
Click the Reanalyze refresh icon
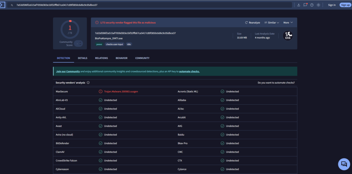click(246, 23)
